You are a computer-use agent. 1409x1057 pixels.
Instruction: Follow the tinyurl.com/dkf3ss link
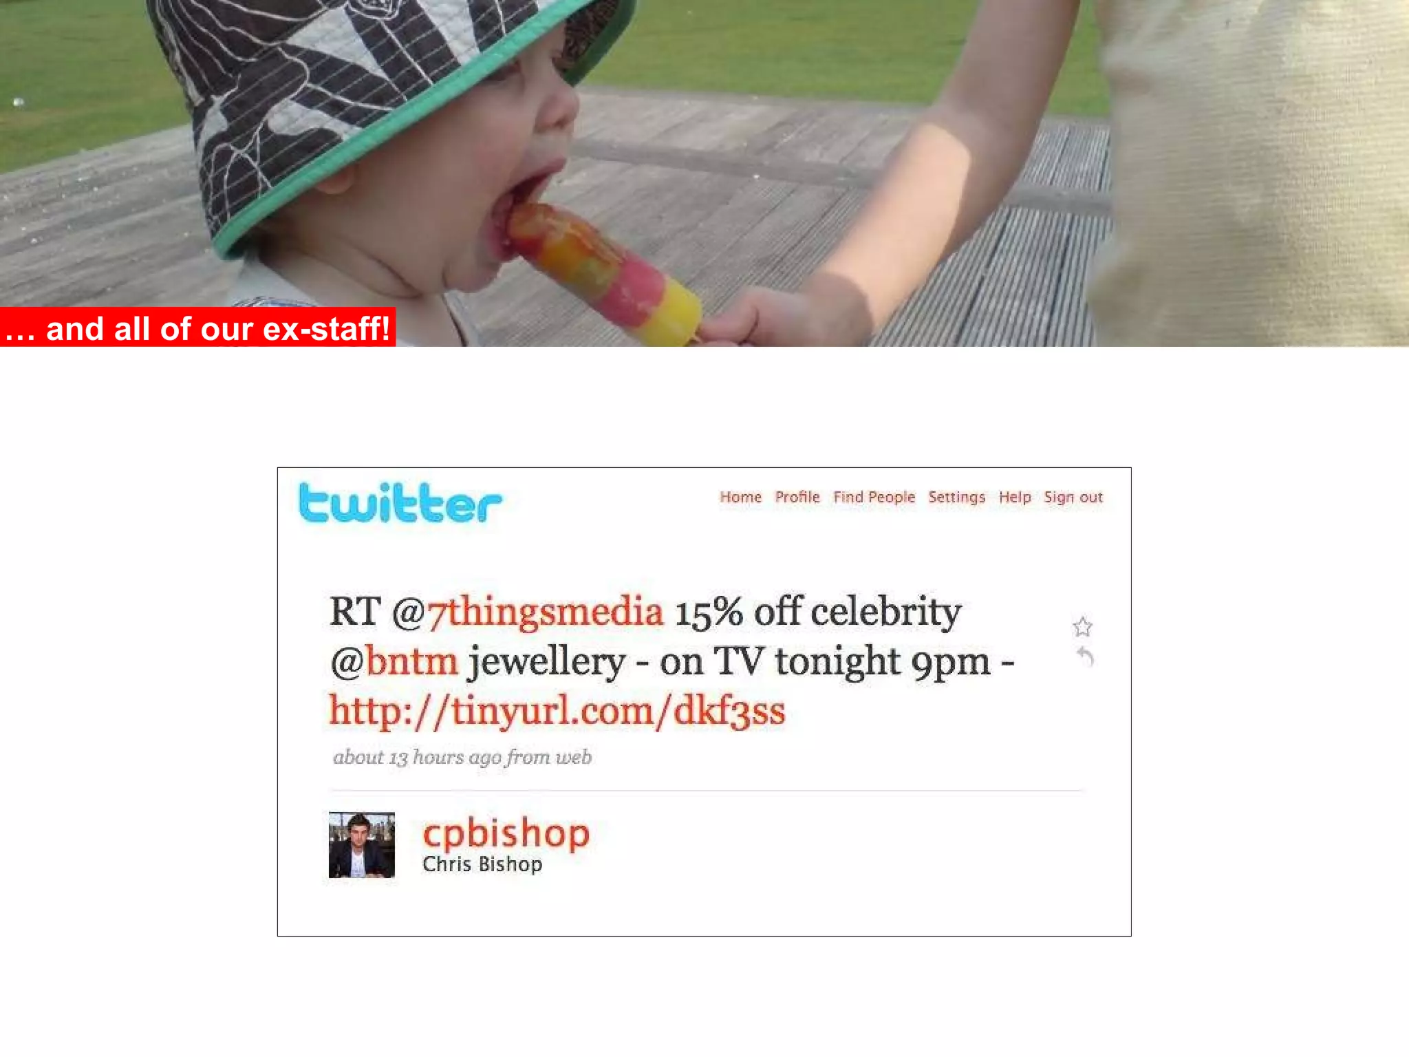click(557, 711)
